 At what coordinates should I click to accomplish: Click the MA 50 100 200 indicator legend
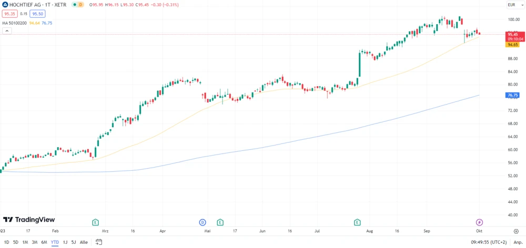coord(14,23)
